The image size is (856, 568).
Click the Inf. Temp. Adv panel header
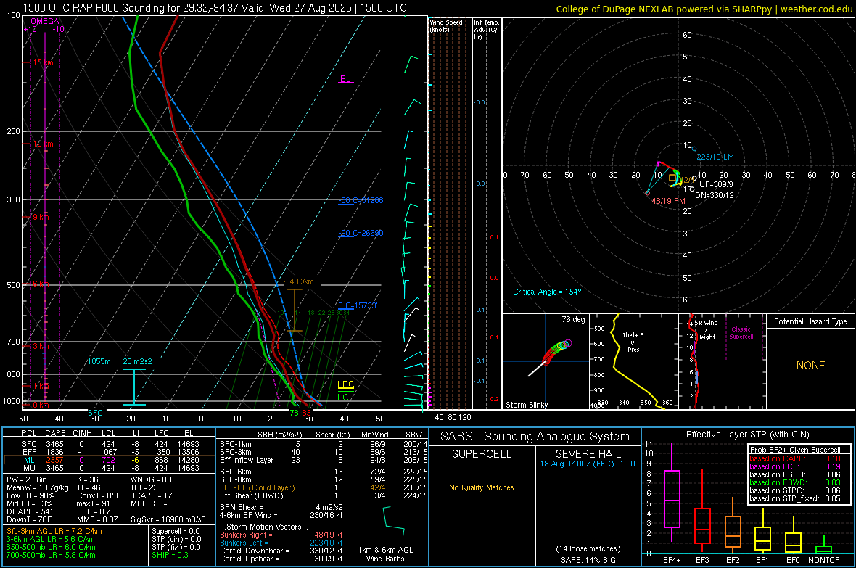tap(486, 30)
